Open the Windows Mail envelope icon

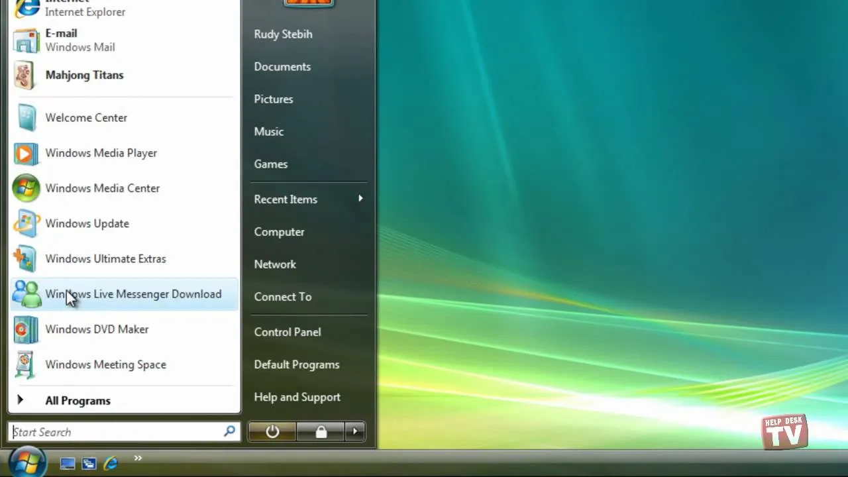(26, 40)
